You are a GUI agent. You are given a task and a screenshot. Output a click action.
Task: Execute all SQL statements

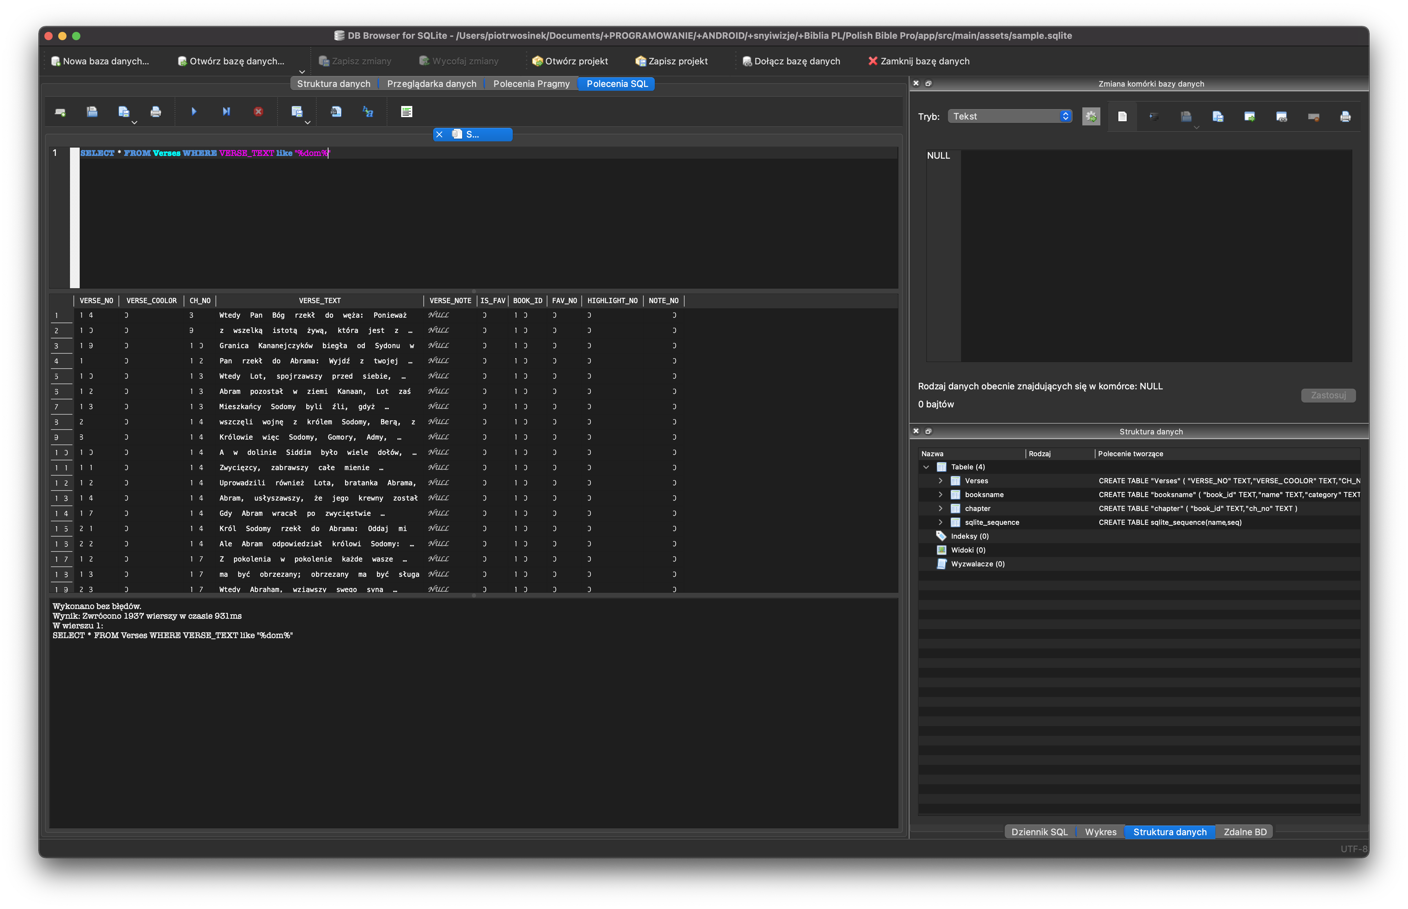click(194, 112)
